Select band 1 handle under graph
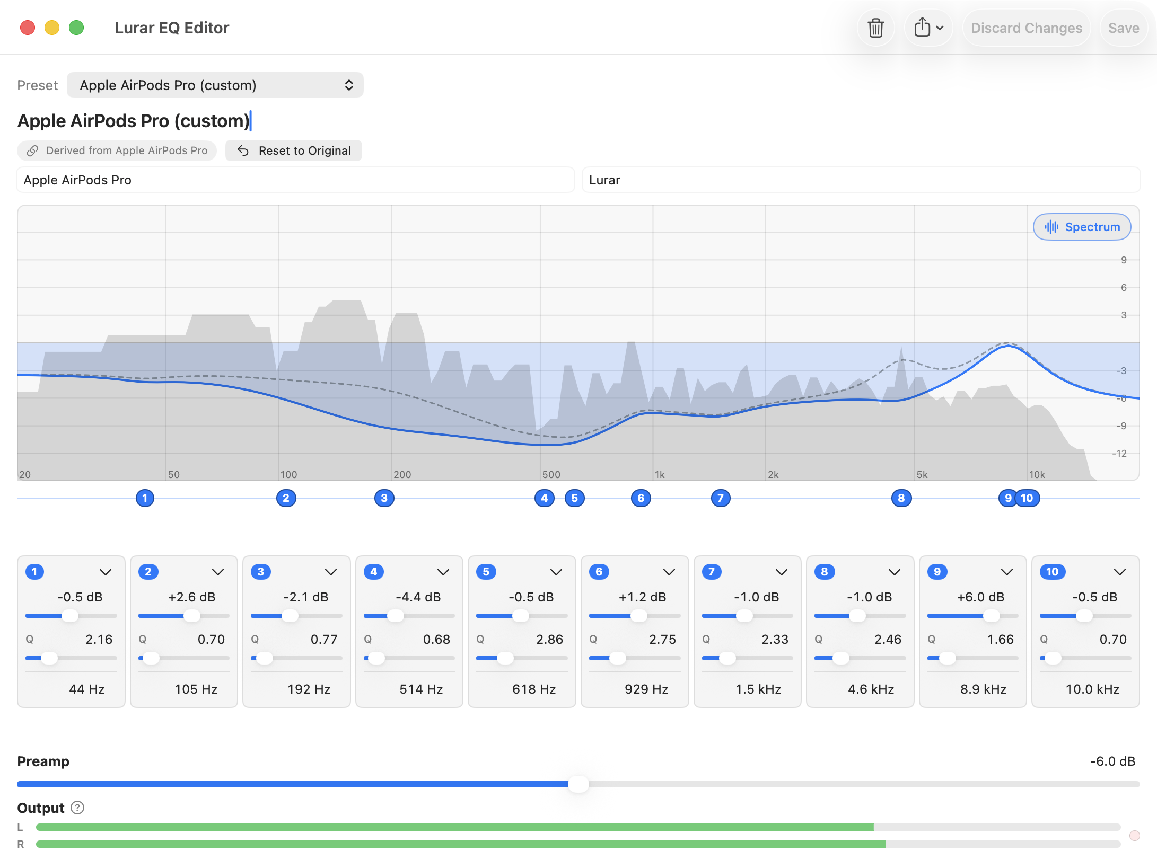Viewport: 1157px width, 868px height. (145, 498)
